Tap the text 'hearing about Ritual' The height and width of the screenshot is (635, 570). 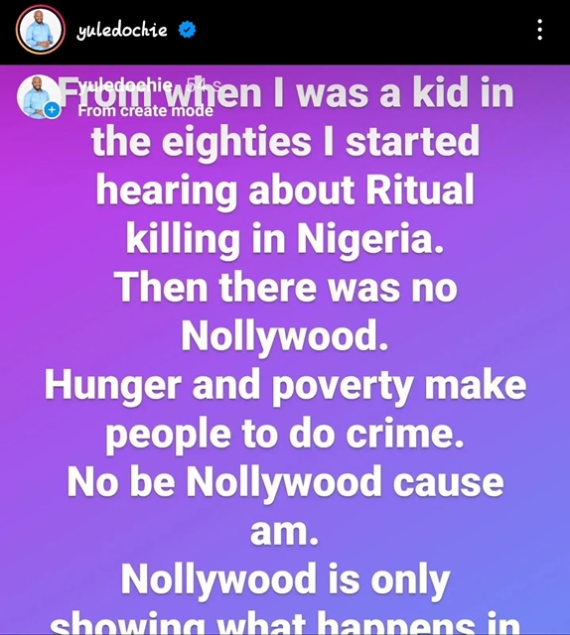coord(285,190)
